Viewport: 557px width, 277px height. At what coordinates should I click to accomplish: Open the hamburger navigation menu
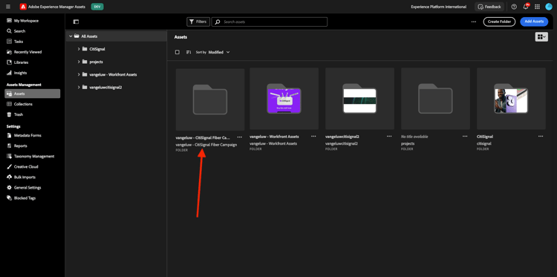pyautogui.click(x=8, y=7)
